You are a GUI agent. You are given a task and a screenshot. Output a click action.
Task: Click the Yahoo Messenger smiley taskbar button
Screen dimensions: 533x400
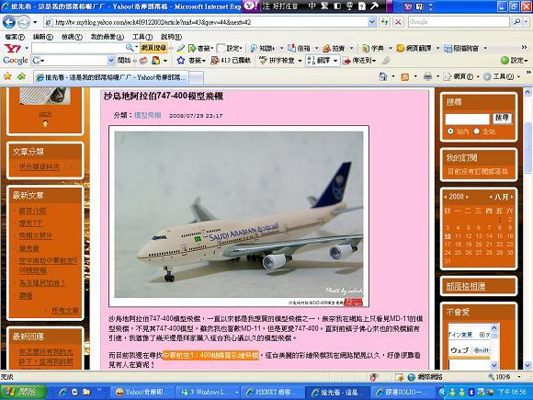(143, 392)
